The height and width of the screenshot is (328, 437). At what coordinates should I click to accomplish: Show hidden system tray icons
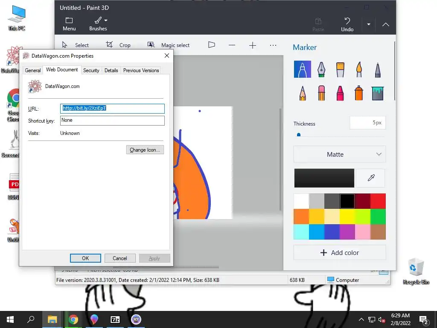pyautogui.click(x=361, y=319)
